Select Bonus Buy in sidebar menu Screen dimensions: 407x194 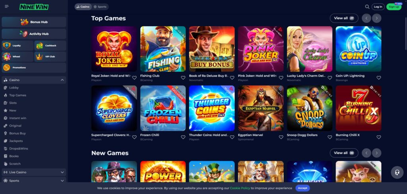click(x=17, y=133)
